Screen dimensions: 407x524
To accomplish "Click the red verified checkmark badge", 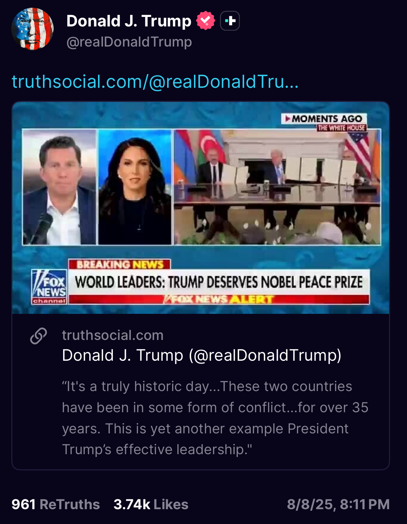I will [206, 20].
